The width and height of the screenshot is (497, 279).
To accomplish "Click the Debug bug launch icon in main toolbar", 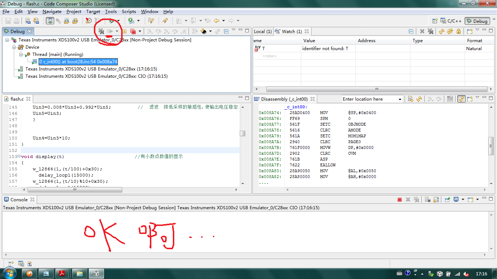I will tap(112, 21).
